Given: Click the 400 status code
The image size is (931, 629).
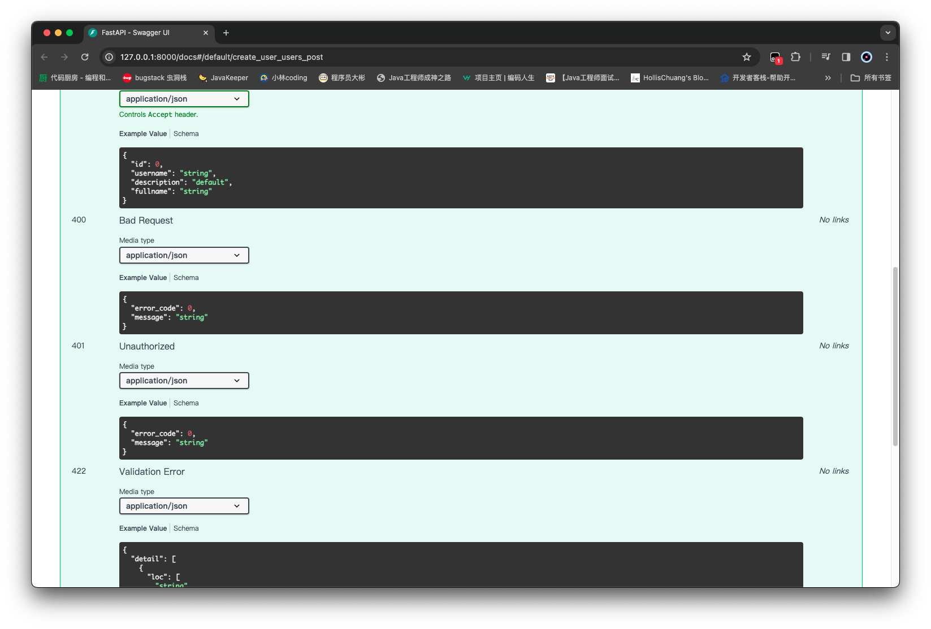Looking at the screenshot, I should click(79, 220).
